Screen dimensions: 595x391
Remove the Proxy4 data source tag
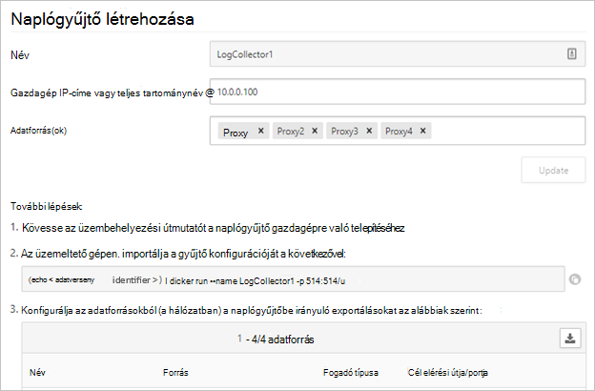[422, 131]
